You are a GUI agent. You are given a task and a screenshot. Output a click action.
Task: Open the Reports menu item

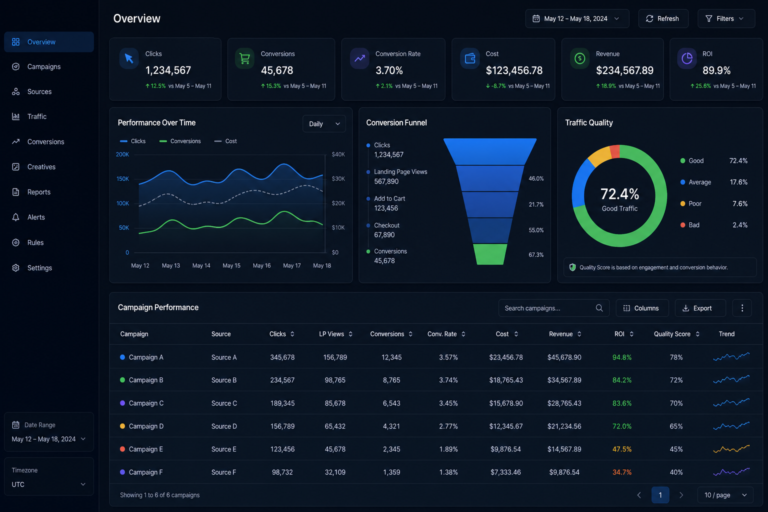coord(49,192)
